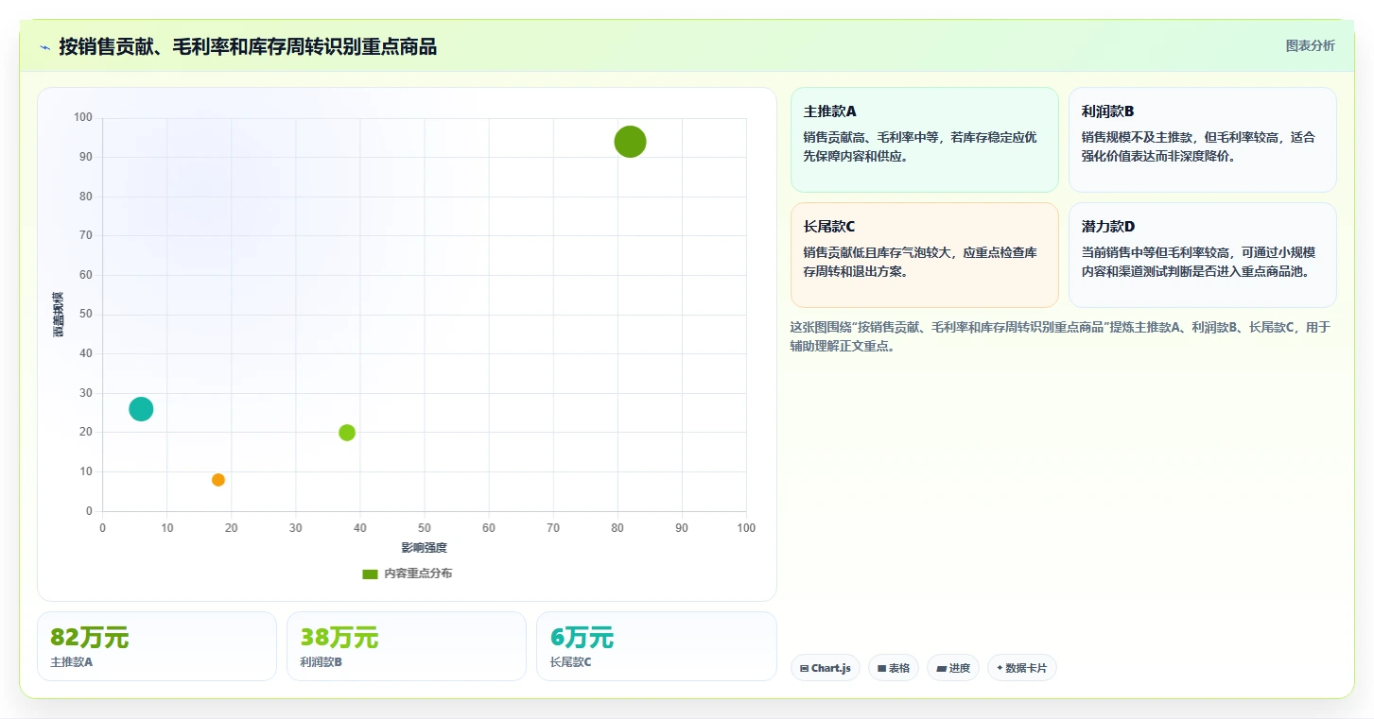Click the 主推款A label under 82万元
The width and height of the screenshot is (1374, 719).
[72, 662]
